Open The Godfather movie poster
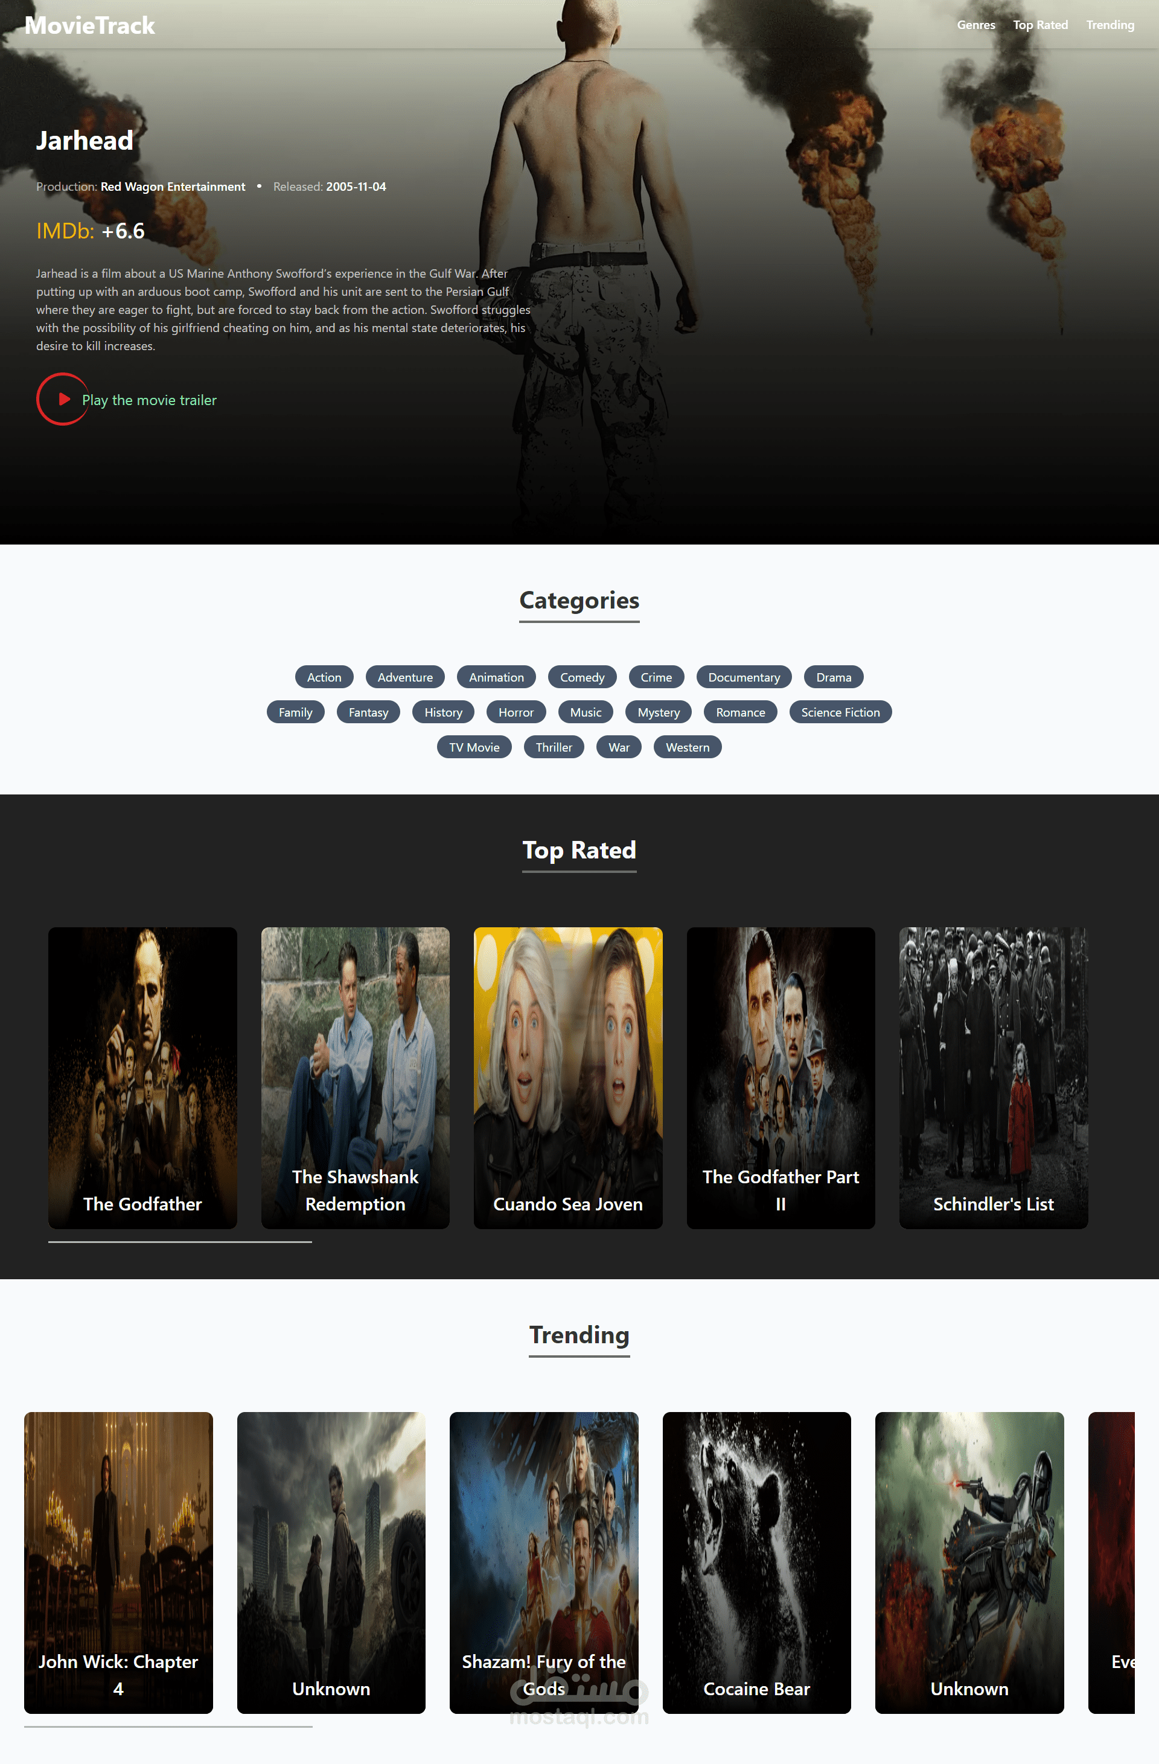 (x=142, y=1077)
